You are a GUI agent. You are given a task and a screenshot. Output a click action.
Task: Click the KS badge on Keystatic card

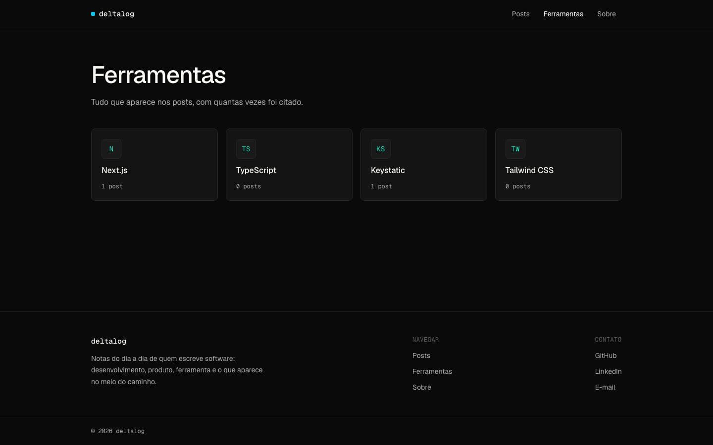pyautogui.click(x=381, y=149)
